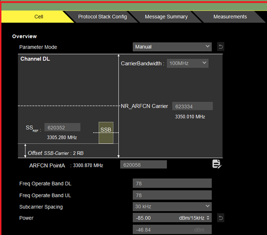
Task: Click the NR_ARFCN Carrier field 623334
Action: point(192,106)
